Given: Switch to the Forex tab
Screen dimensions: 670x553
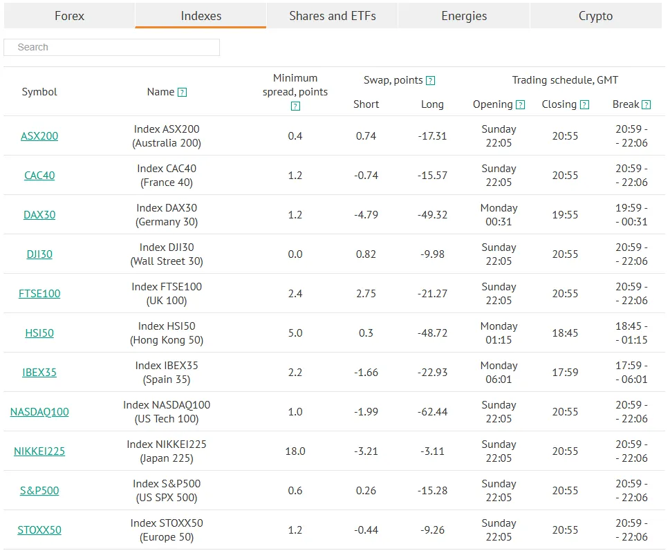Looking at the screenshot, I should coord(69,16).
